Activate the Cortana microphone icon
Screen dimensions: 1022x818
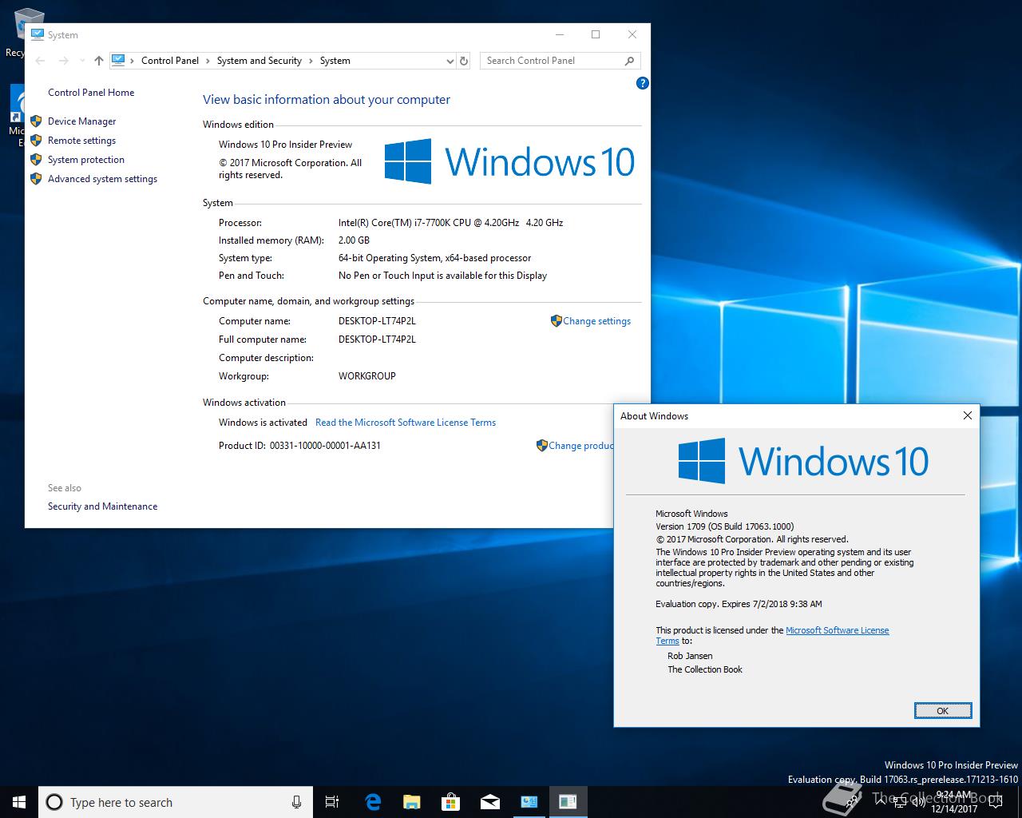click(x=296, y=802)
